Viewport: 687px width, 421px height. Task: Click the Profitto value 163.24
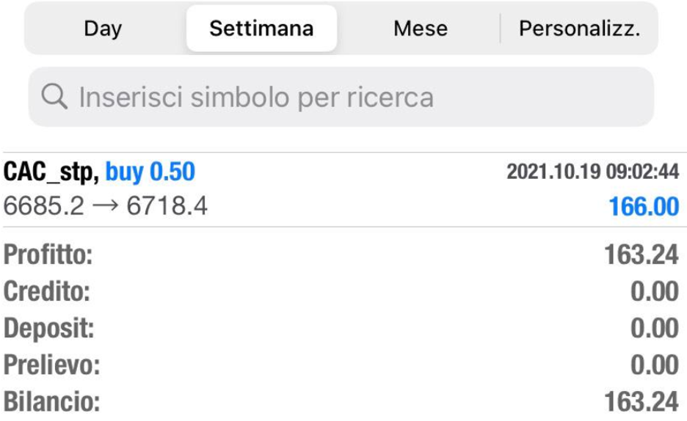click(641, 255)
